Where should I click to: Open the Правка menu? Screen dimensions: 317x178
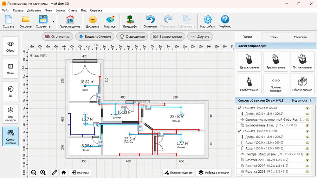click(x=18, y=10)
